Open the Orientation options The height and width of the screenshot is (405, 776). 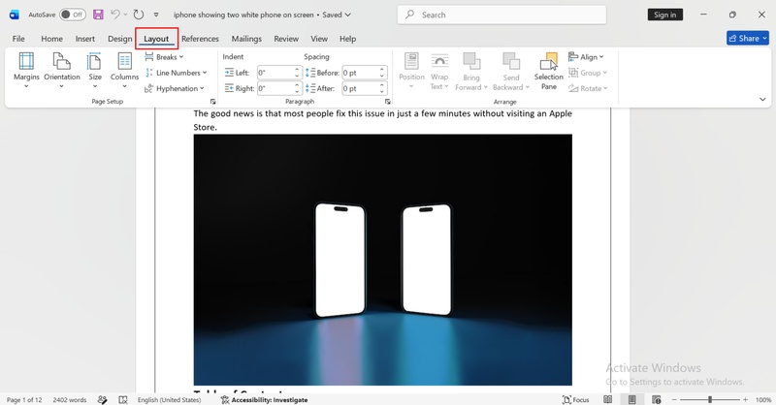click(x=62, y=70)
